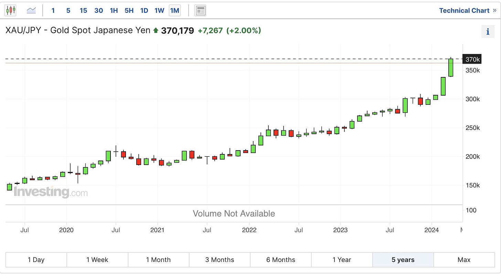Image resolution: width=501 pixels, height=274 pixels.
Task: Select the 5 years range tab
Action: [403, 260]
